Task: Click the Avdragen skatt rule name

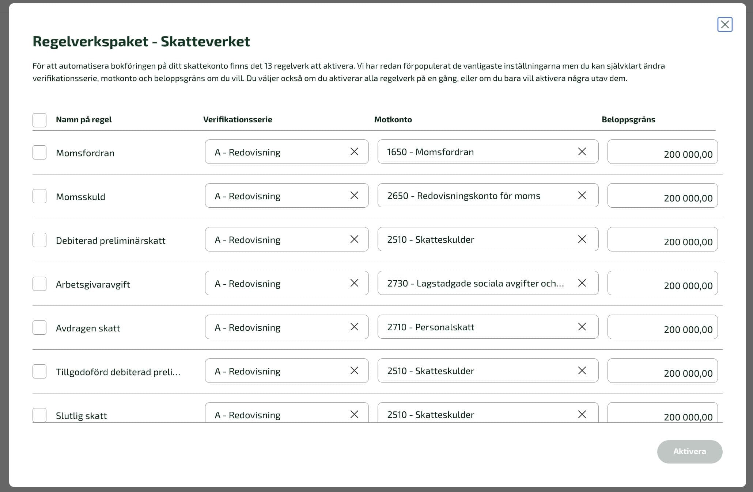Action: pos(88,328)
